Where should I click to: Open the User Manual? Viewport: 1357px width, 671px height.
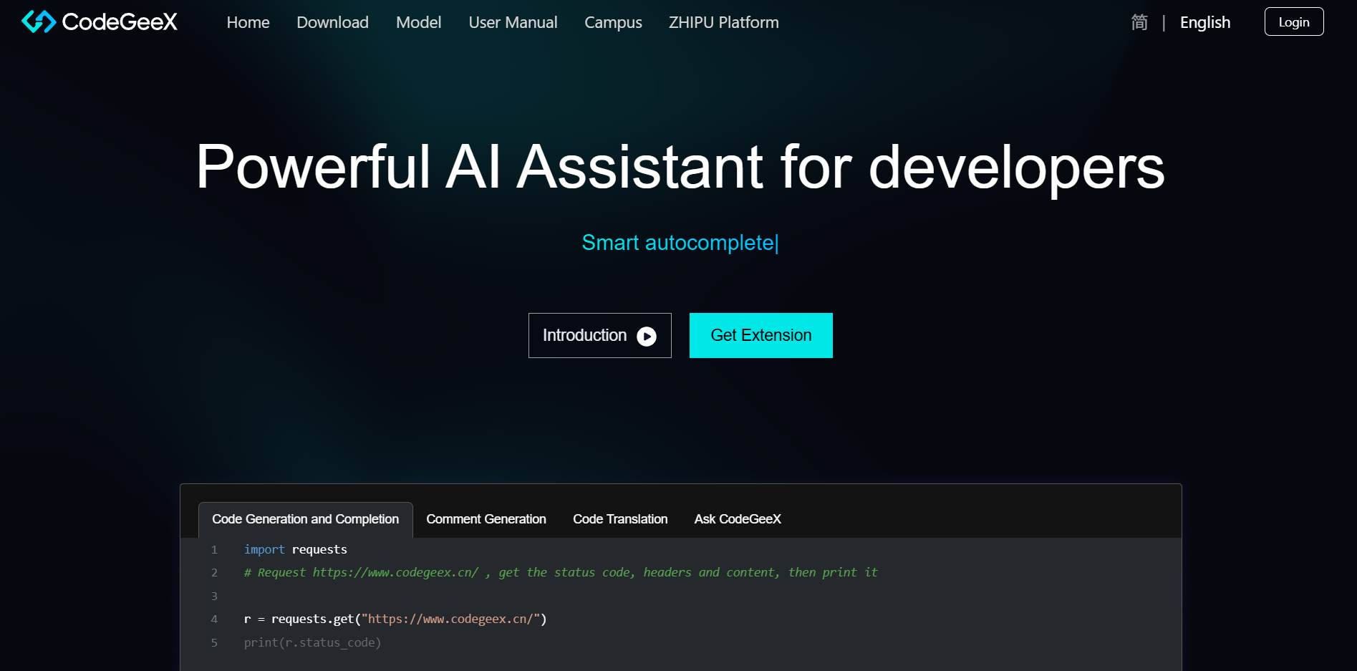click(x=513, y=22)
